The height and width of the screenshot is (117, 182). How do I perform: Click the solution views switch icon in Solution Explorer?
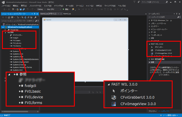(x=12, y=18)
